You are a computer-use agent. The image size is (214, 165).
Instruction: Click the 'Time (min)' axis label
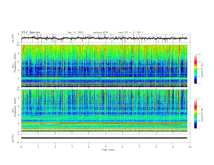pos(108,150)
